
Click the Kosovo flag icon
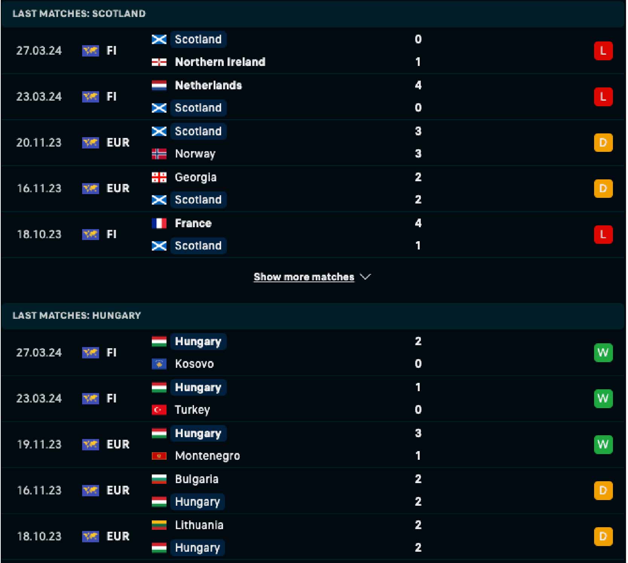pyautogui.click(x=159, y=364)
